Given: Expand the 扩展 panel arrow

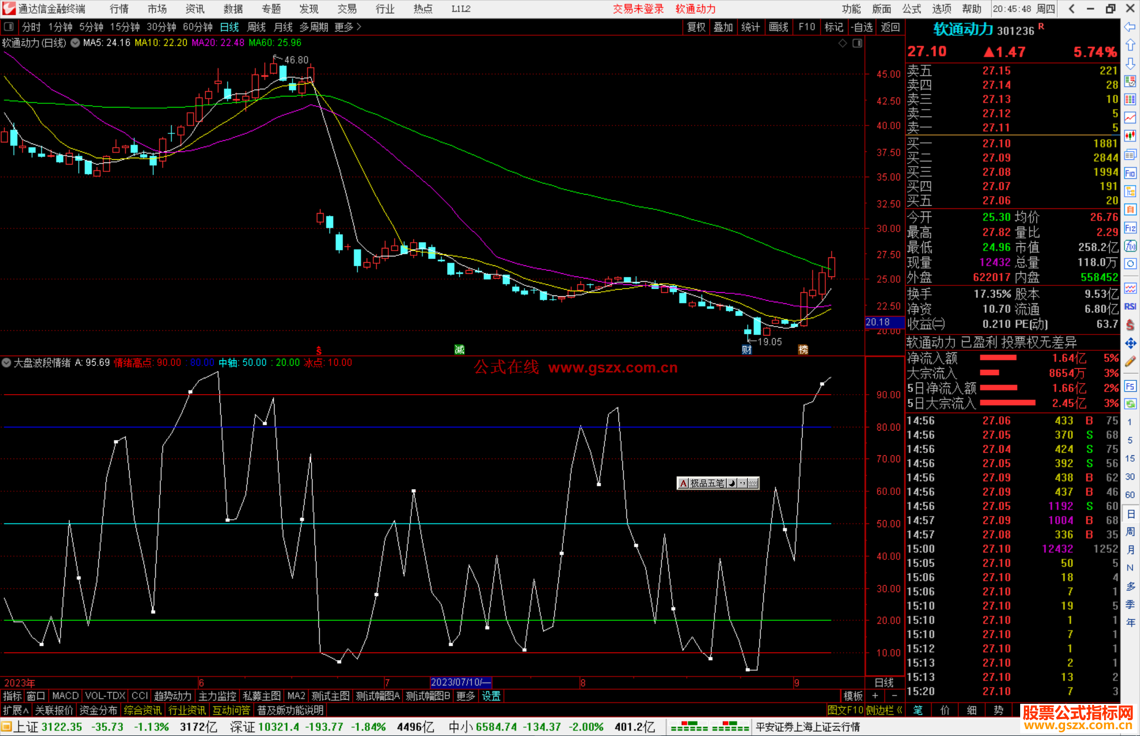Looking at the screenshot, I should tap(25, 711).
